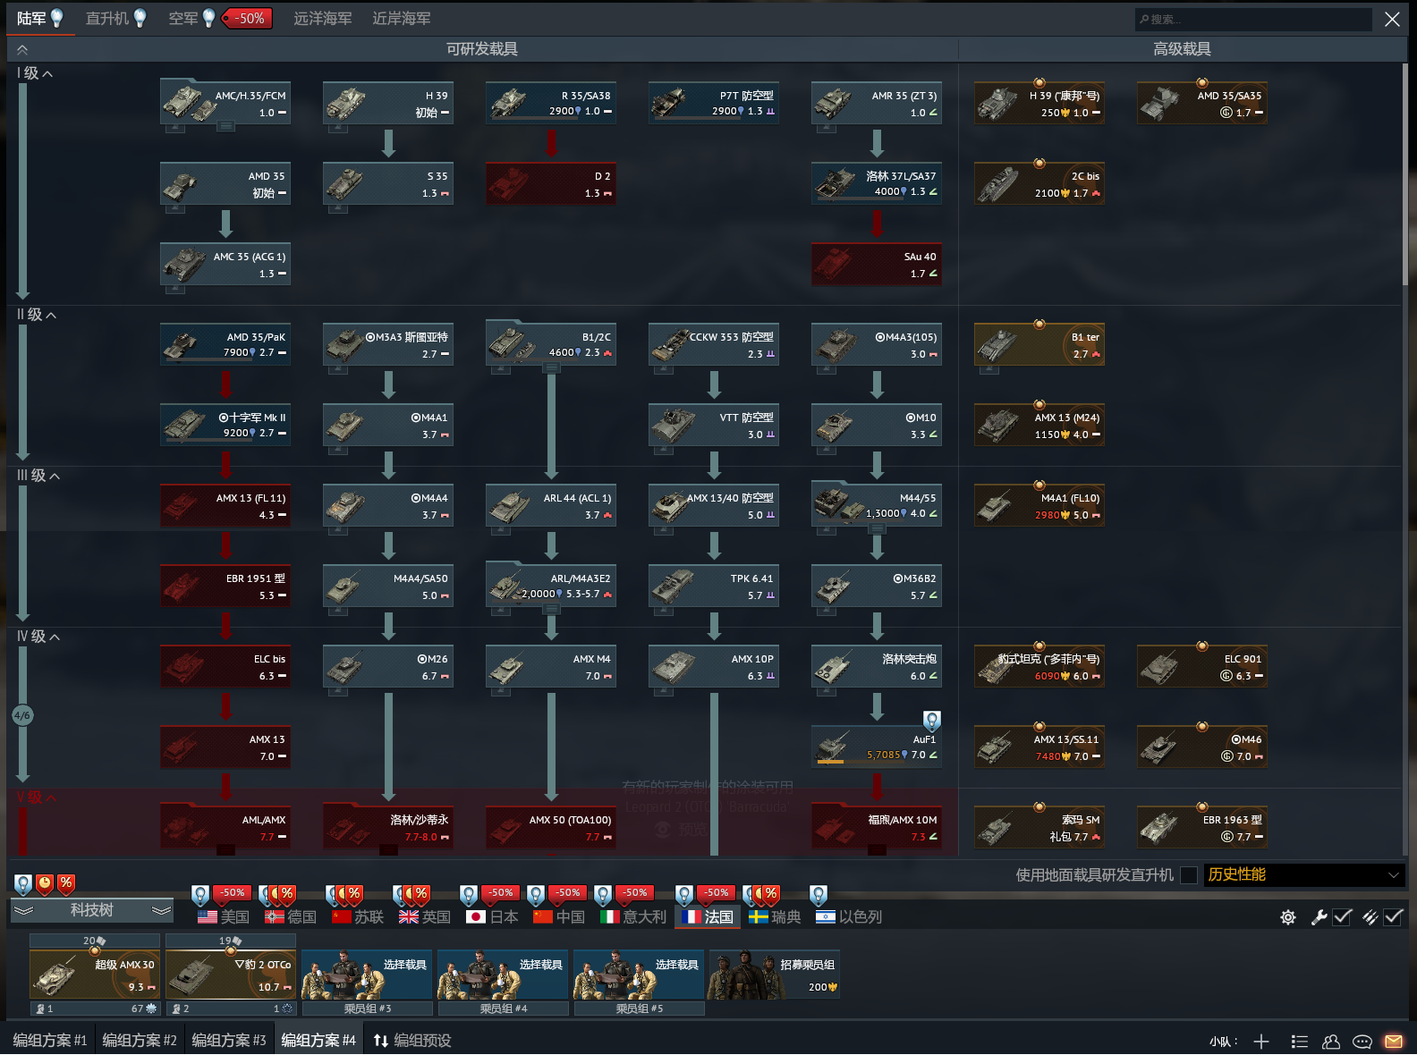The height and width of the screenshot is (1055, 1417).
Task: Toggle the checkbox next to the wrench icon
Action: tap(1343, 917)
